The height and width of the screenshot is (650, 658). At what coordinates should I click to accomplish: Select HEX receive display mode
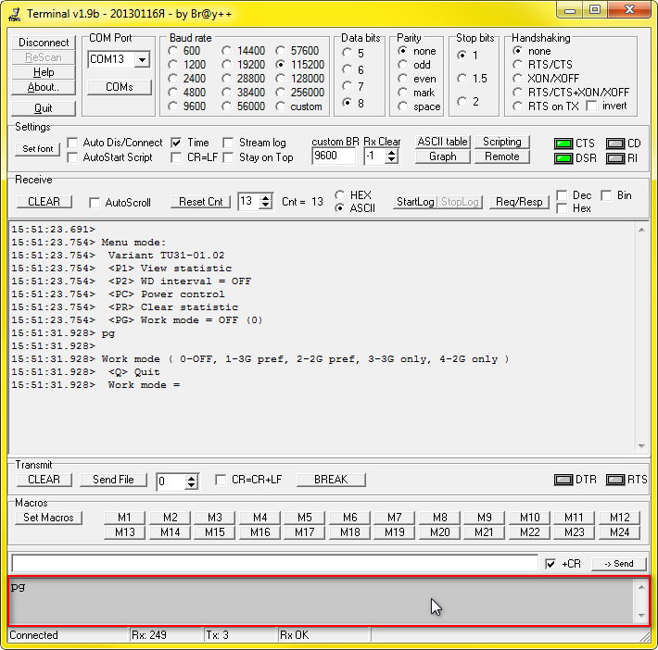click(340, 195)
